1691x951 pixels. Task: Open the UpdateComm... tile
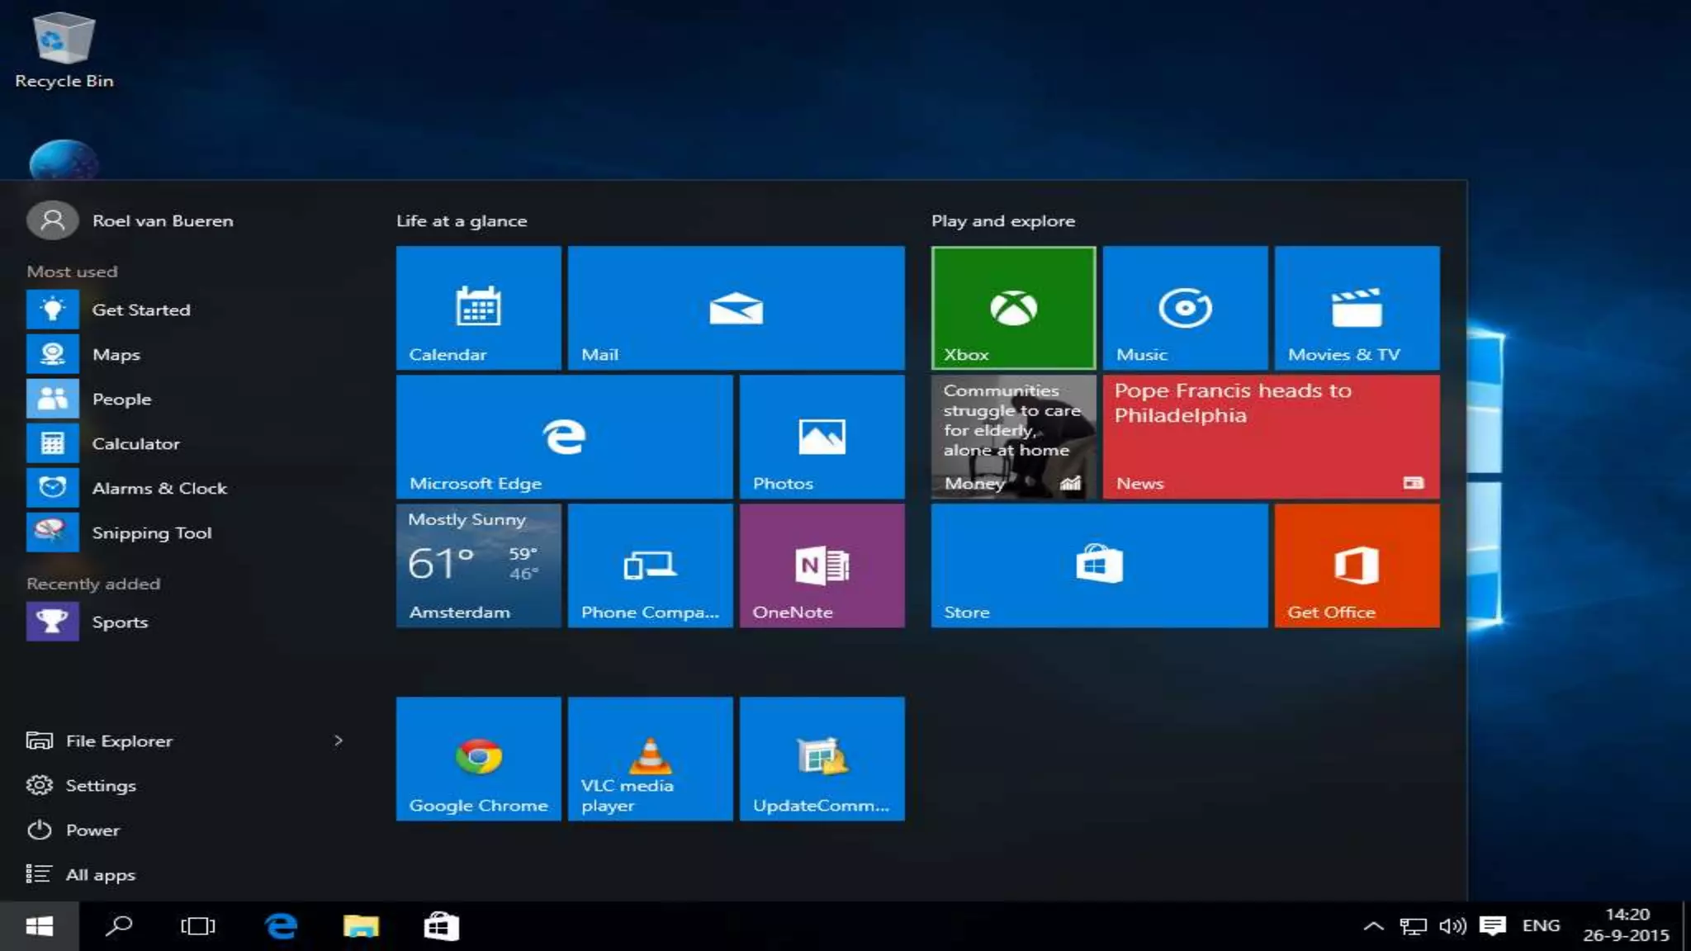[822, 759]
